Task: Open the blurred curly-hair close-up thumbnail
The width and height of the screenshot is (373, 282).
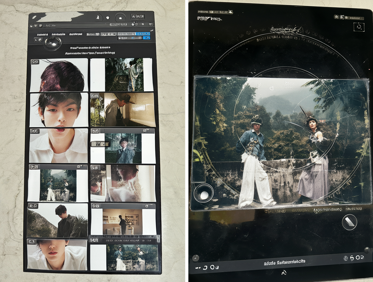Action: (123, 183)
